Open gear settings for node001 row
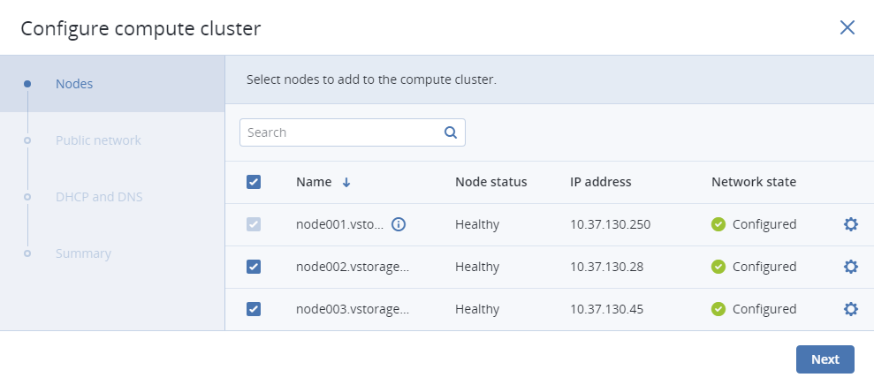The image size is (874, 385). click(x=851, y=224)
